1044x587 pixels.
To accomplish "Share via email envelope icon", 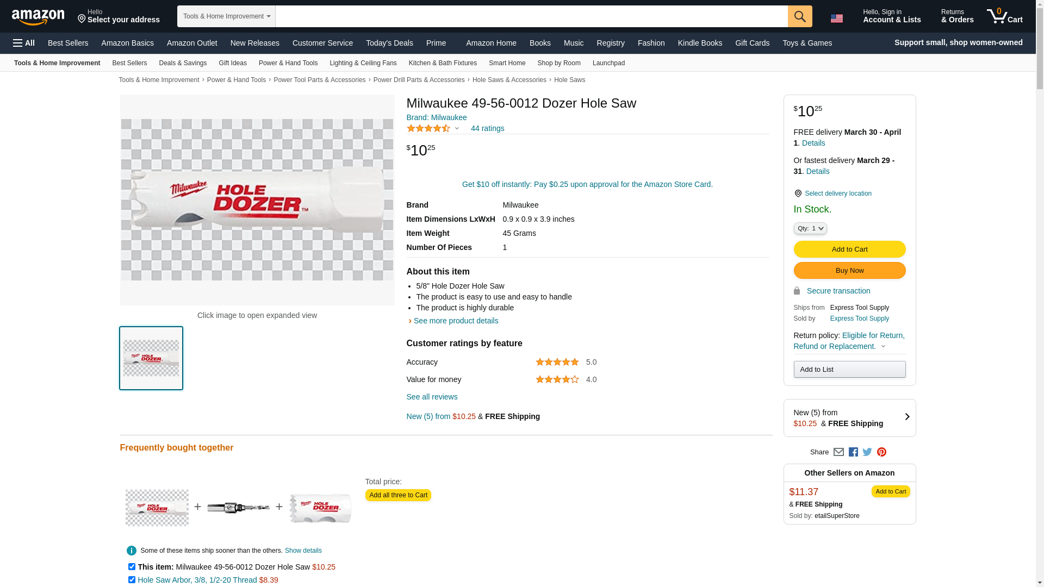I will [838, 452].
